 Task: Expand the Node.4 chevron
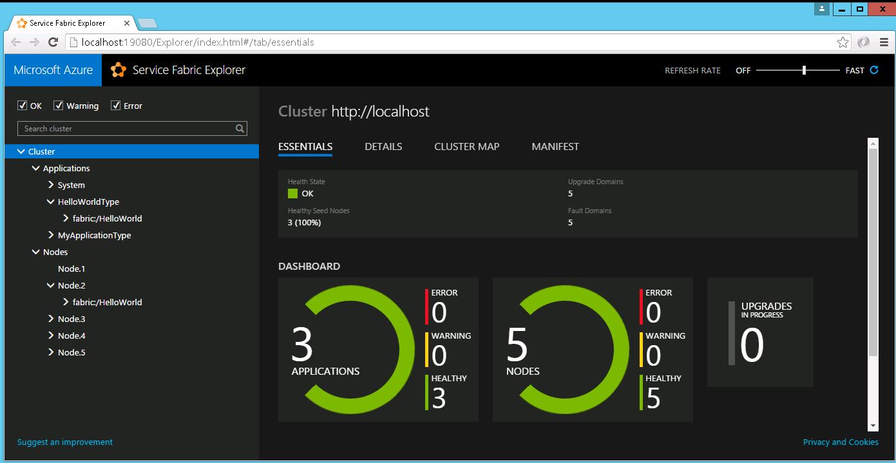(x=51, y=335)
